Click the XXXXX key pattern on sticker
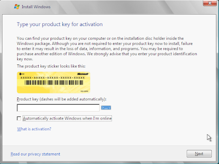 pyautogui.click(x=53, y=78)
